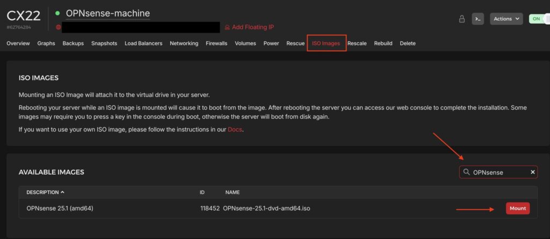Mount the OPNsense 25.1 ISO image
Viewport: 550px width, 239px height.
click(x=518, y=208)
